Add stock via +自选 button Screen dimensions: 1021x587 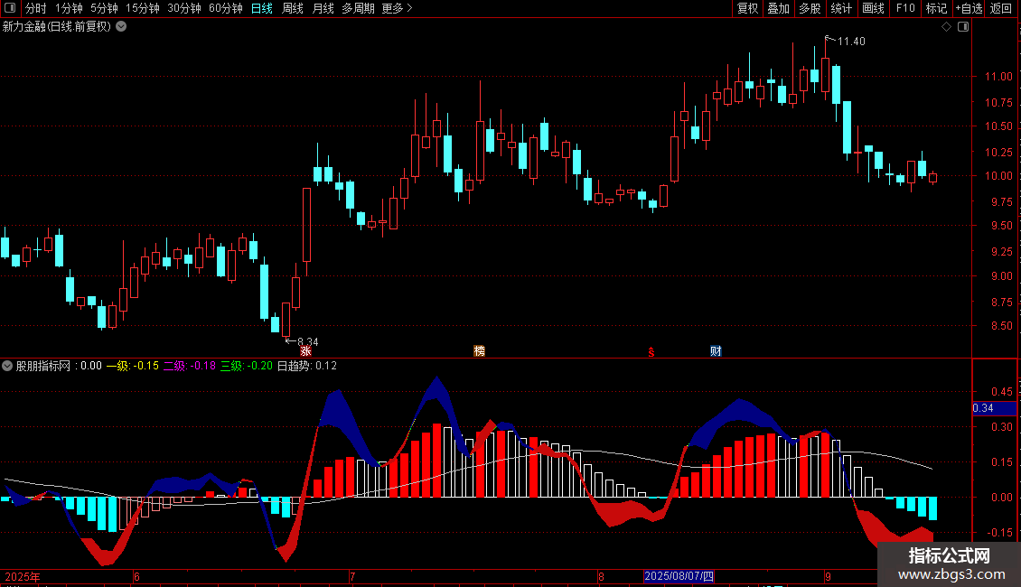point(969,8)
